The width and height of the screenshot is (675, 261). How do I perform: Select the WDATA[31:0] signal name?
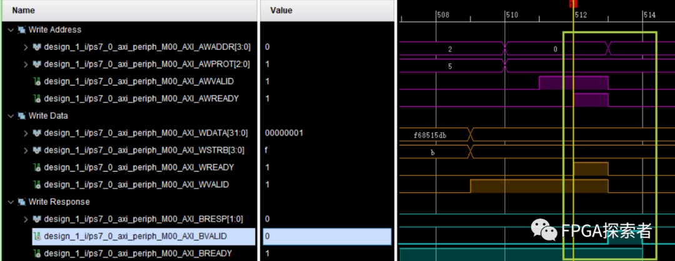(x=146, y=133)
